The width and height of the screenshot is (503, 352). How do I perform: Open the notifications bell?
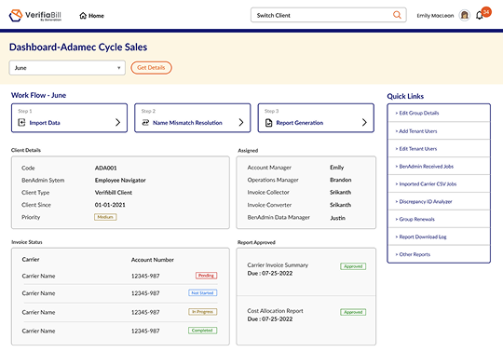(480, 16)
